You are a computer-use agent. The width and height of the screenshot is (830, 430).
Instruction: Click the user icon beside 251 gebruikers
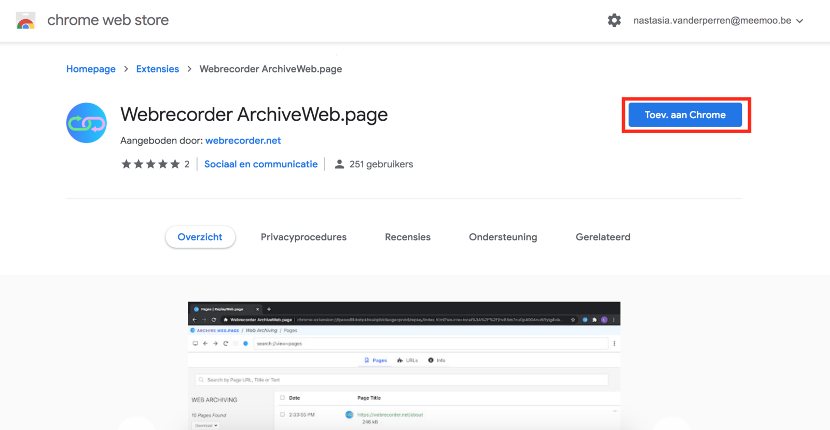click(339, 164)
